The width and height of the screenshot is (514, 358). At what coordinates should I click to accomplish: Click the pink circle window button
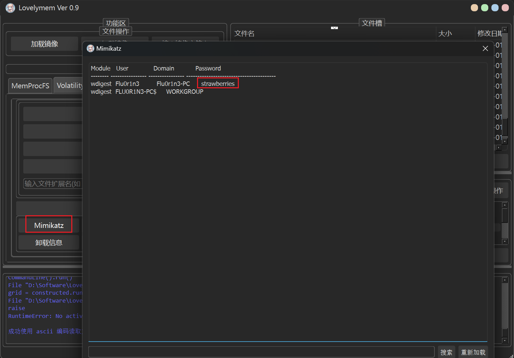point(505,8)
